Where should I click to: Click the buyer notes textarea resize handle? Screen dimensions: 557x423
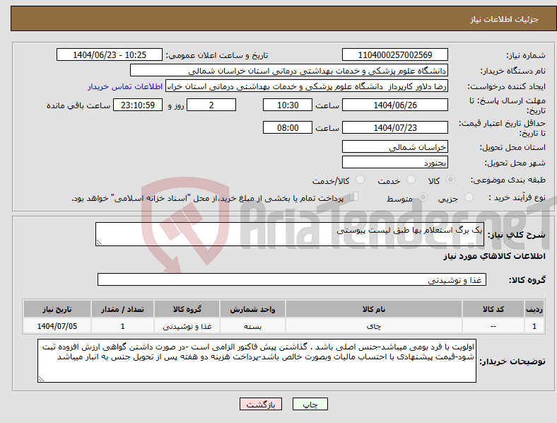[x=41, y=379]
